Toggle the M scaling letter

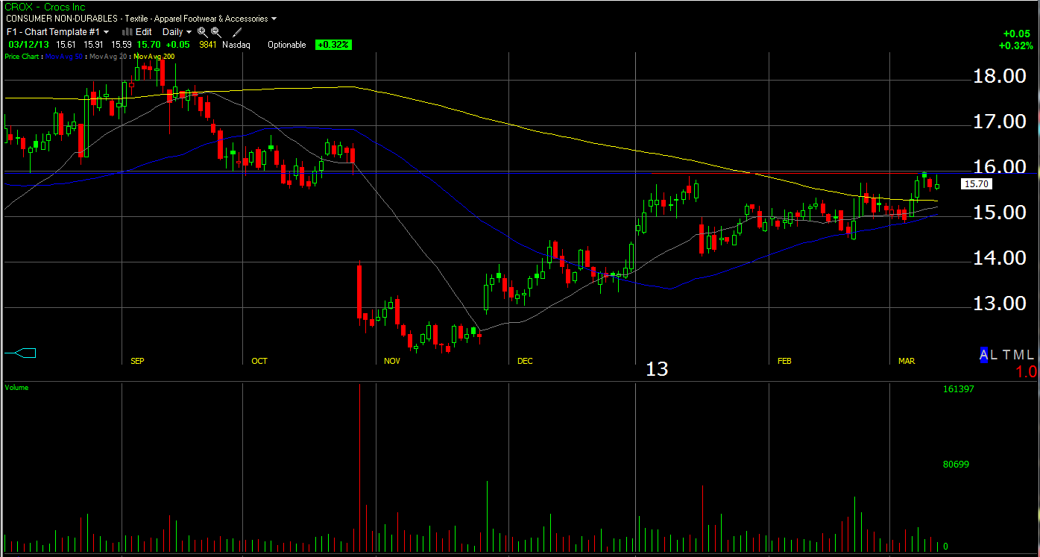point(1018,355)
